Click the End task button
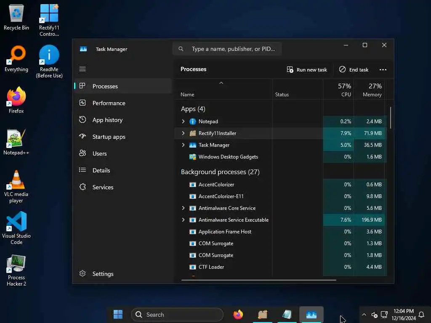 point(354,70)
